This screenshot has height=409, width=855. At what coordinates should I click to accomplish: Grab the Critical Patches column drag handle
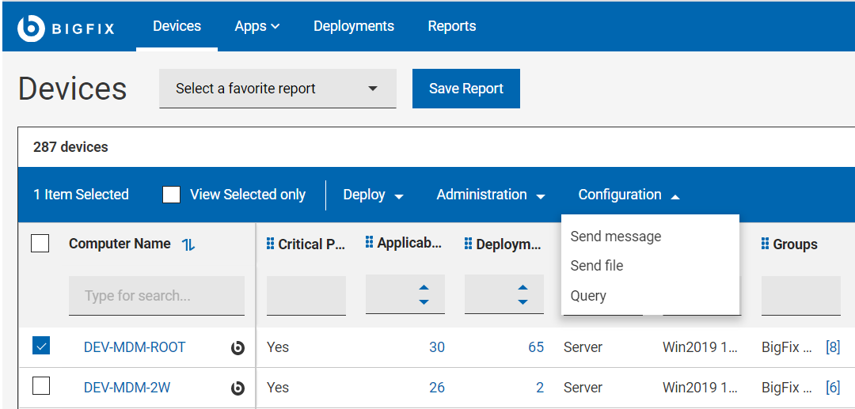[x=271, y=244]
